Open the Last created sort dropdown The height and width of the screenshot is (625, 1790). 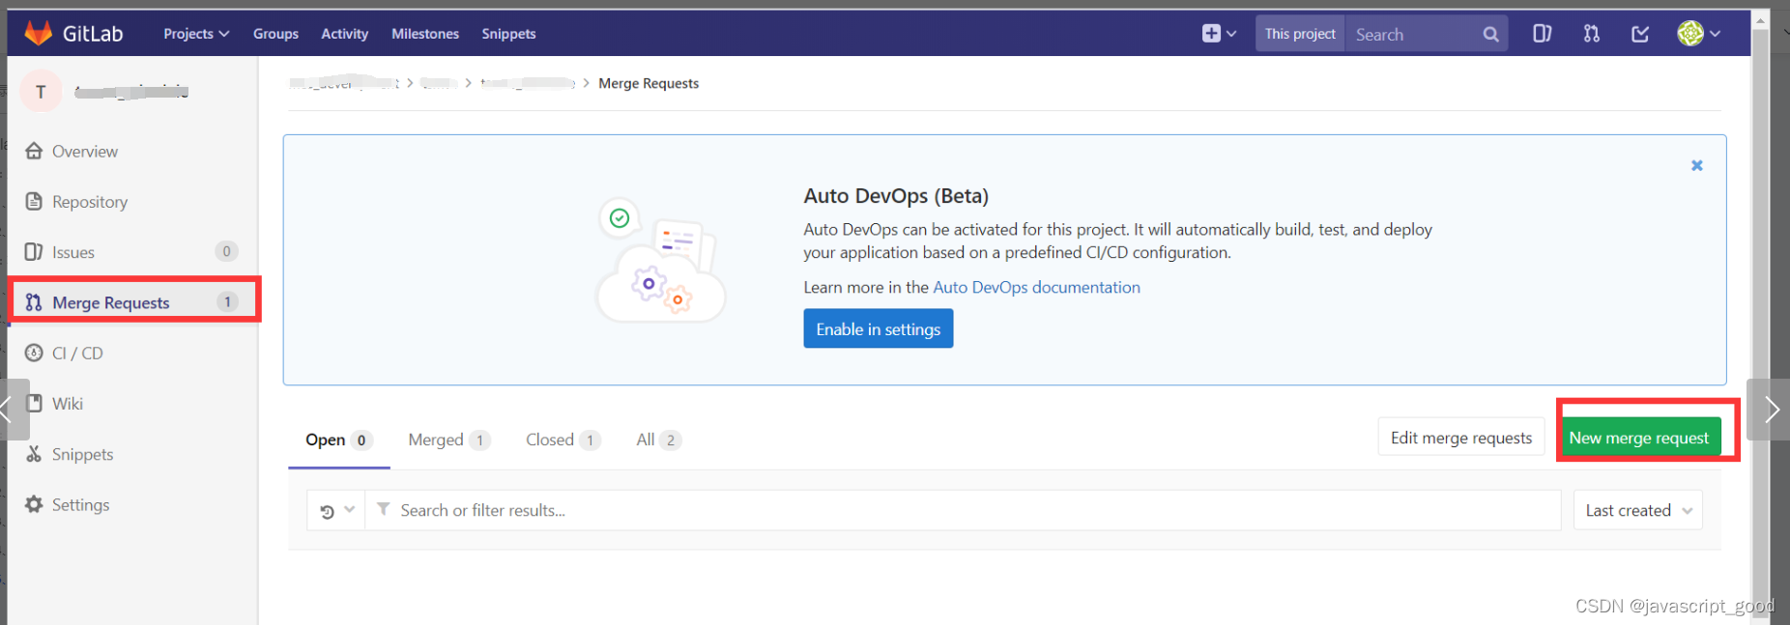[1638, 510]
